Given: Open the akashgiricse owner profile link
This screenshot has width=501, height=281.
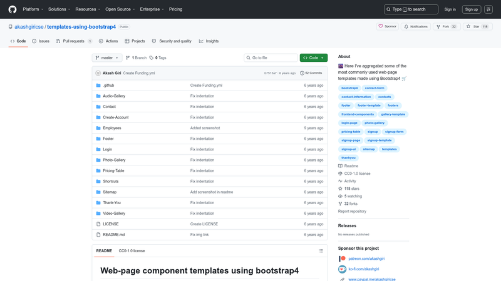Looking at the screenshot, I should coord(29,27).
